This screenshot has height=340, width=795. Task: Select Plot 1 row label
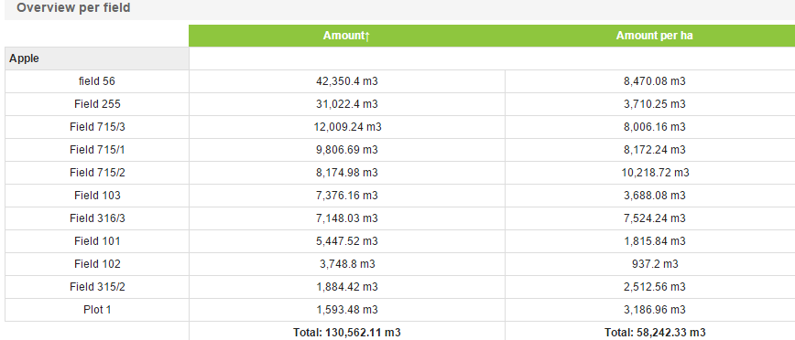click(97, 310)
